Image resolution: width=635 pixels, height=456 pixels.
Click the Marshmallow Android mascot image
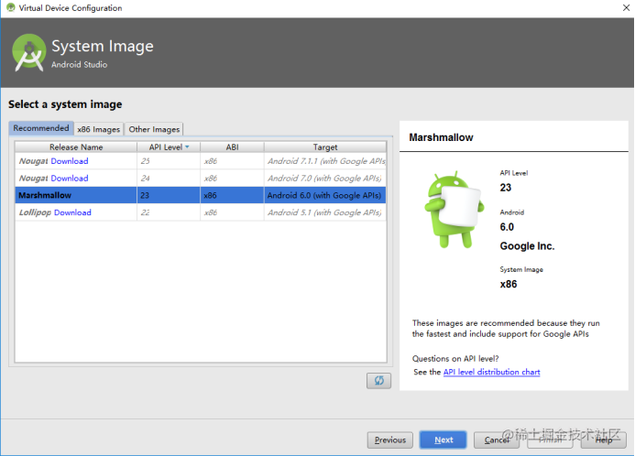pos(454,209)
